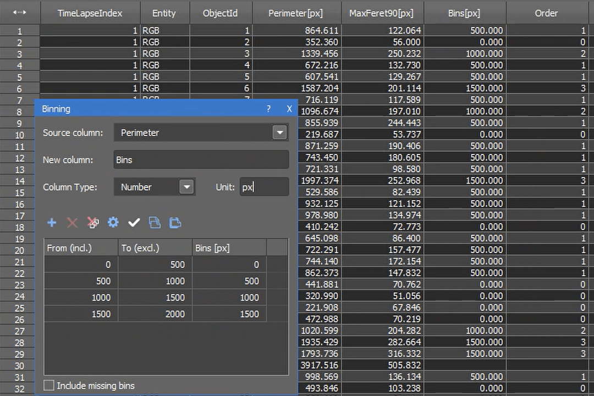Select the From (incl.) bin table header
This screenshot has width=594, height=396.
tap(69, 248)
